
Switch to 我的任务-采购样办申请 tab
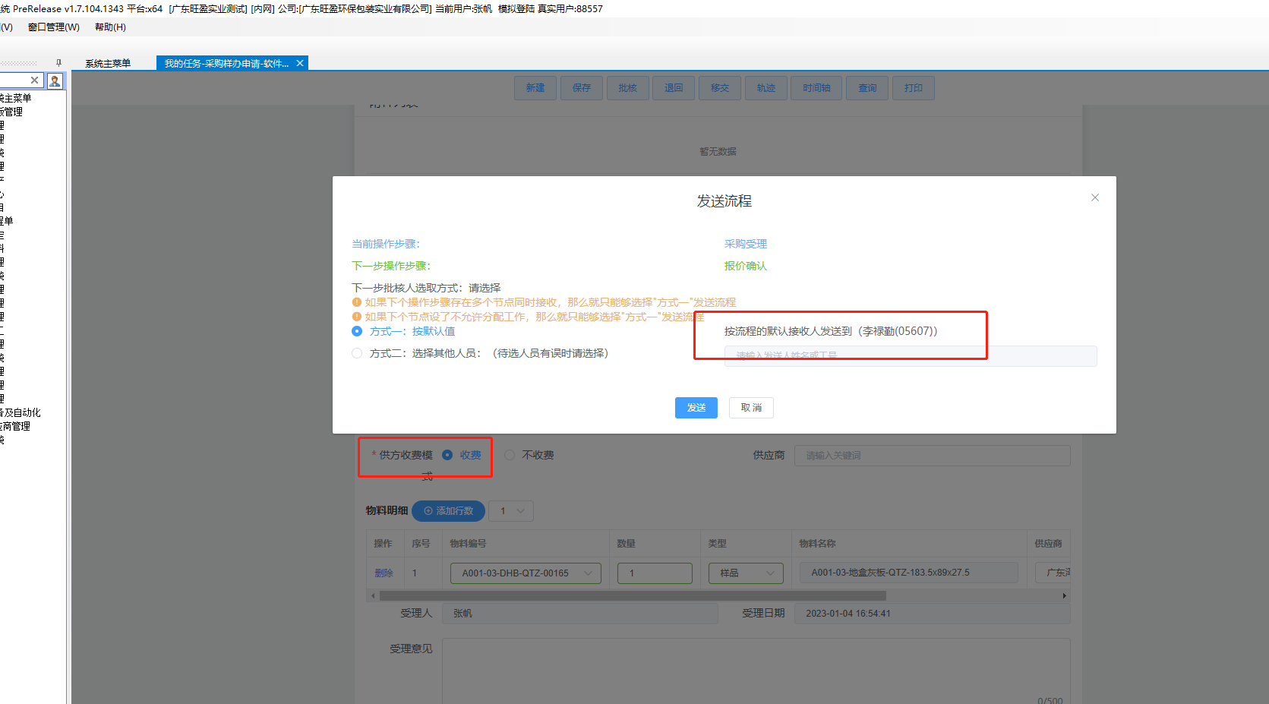pos(226,63)
